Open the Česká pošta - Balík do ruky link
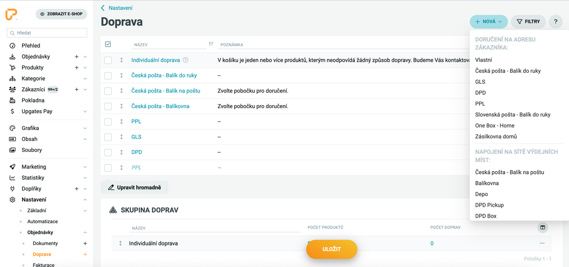The width and height of the screenshot is (569, 267). click(164, 76)
